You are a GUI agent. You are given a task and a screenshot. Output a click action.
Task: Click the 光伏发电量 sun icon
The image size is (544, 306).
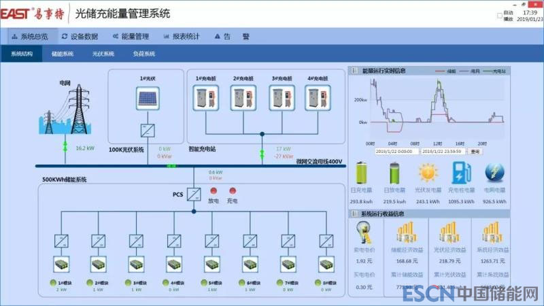click(x=427, y=173)
